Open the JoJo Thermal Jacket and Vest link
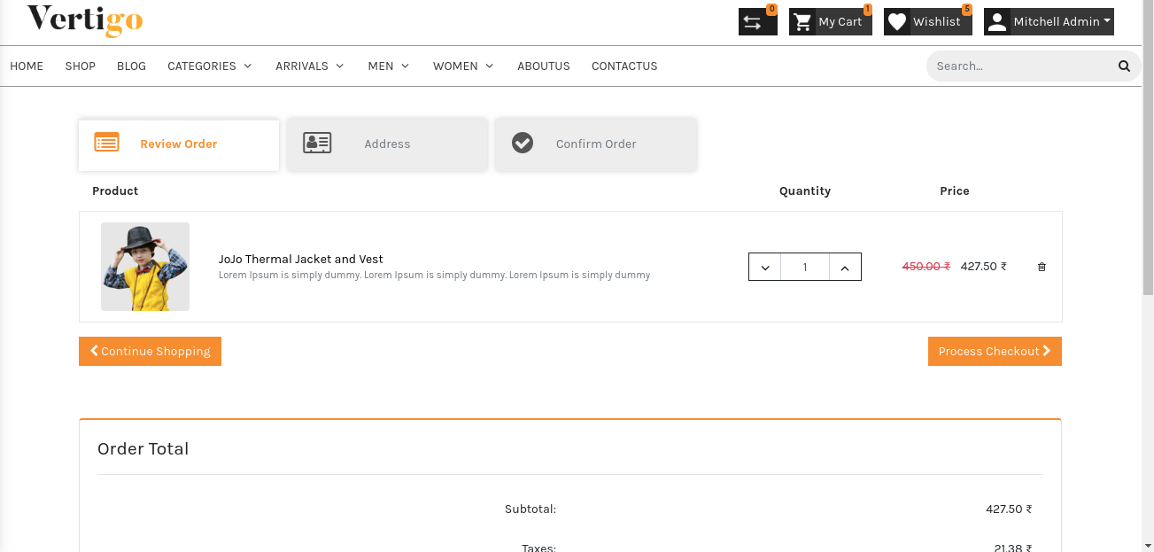 (301, 259)
